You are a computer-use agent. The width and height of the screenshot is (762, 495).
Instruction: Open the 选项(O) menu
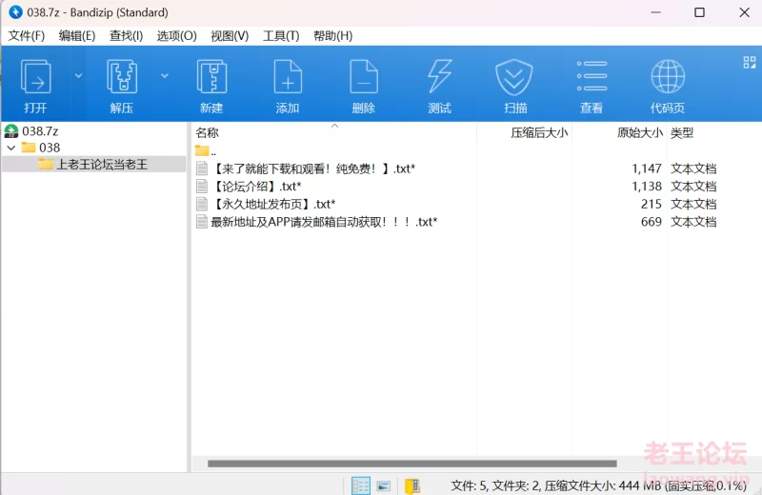[176, 36]
